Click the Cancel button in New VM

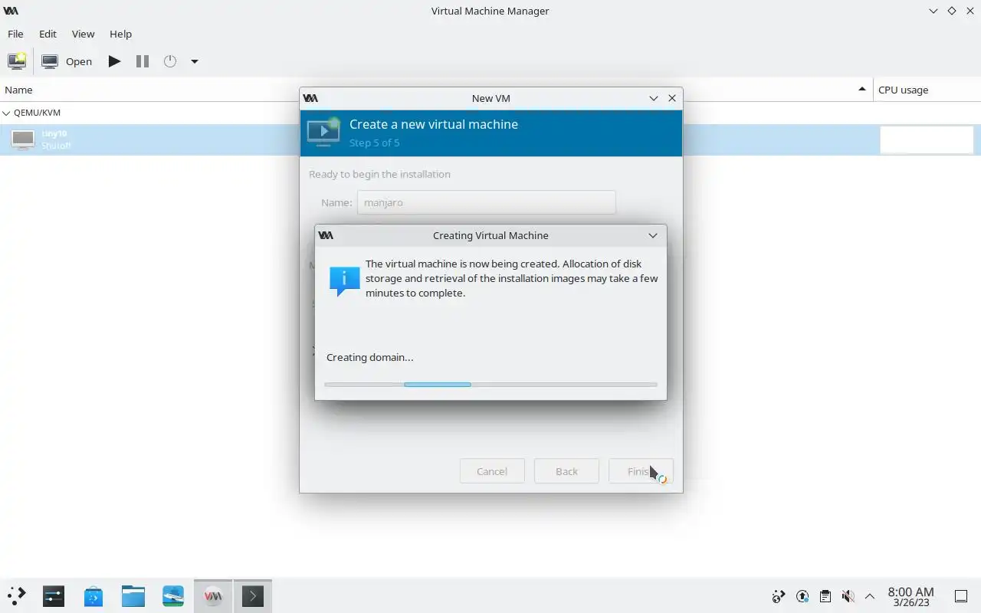(x=492, y=471)
